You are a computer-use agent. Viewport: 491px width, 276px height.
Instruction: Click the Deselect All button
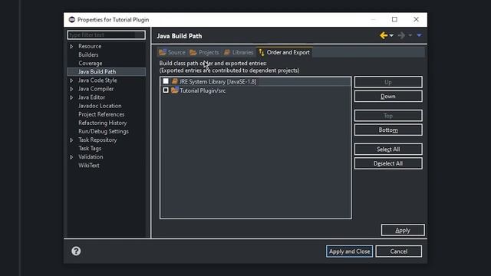pos(388,163)
